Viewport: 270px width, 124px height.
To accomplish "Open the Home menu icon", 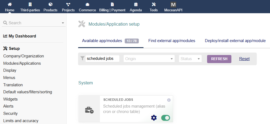I will pos(10,5).
